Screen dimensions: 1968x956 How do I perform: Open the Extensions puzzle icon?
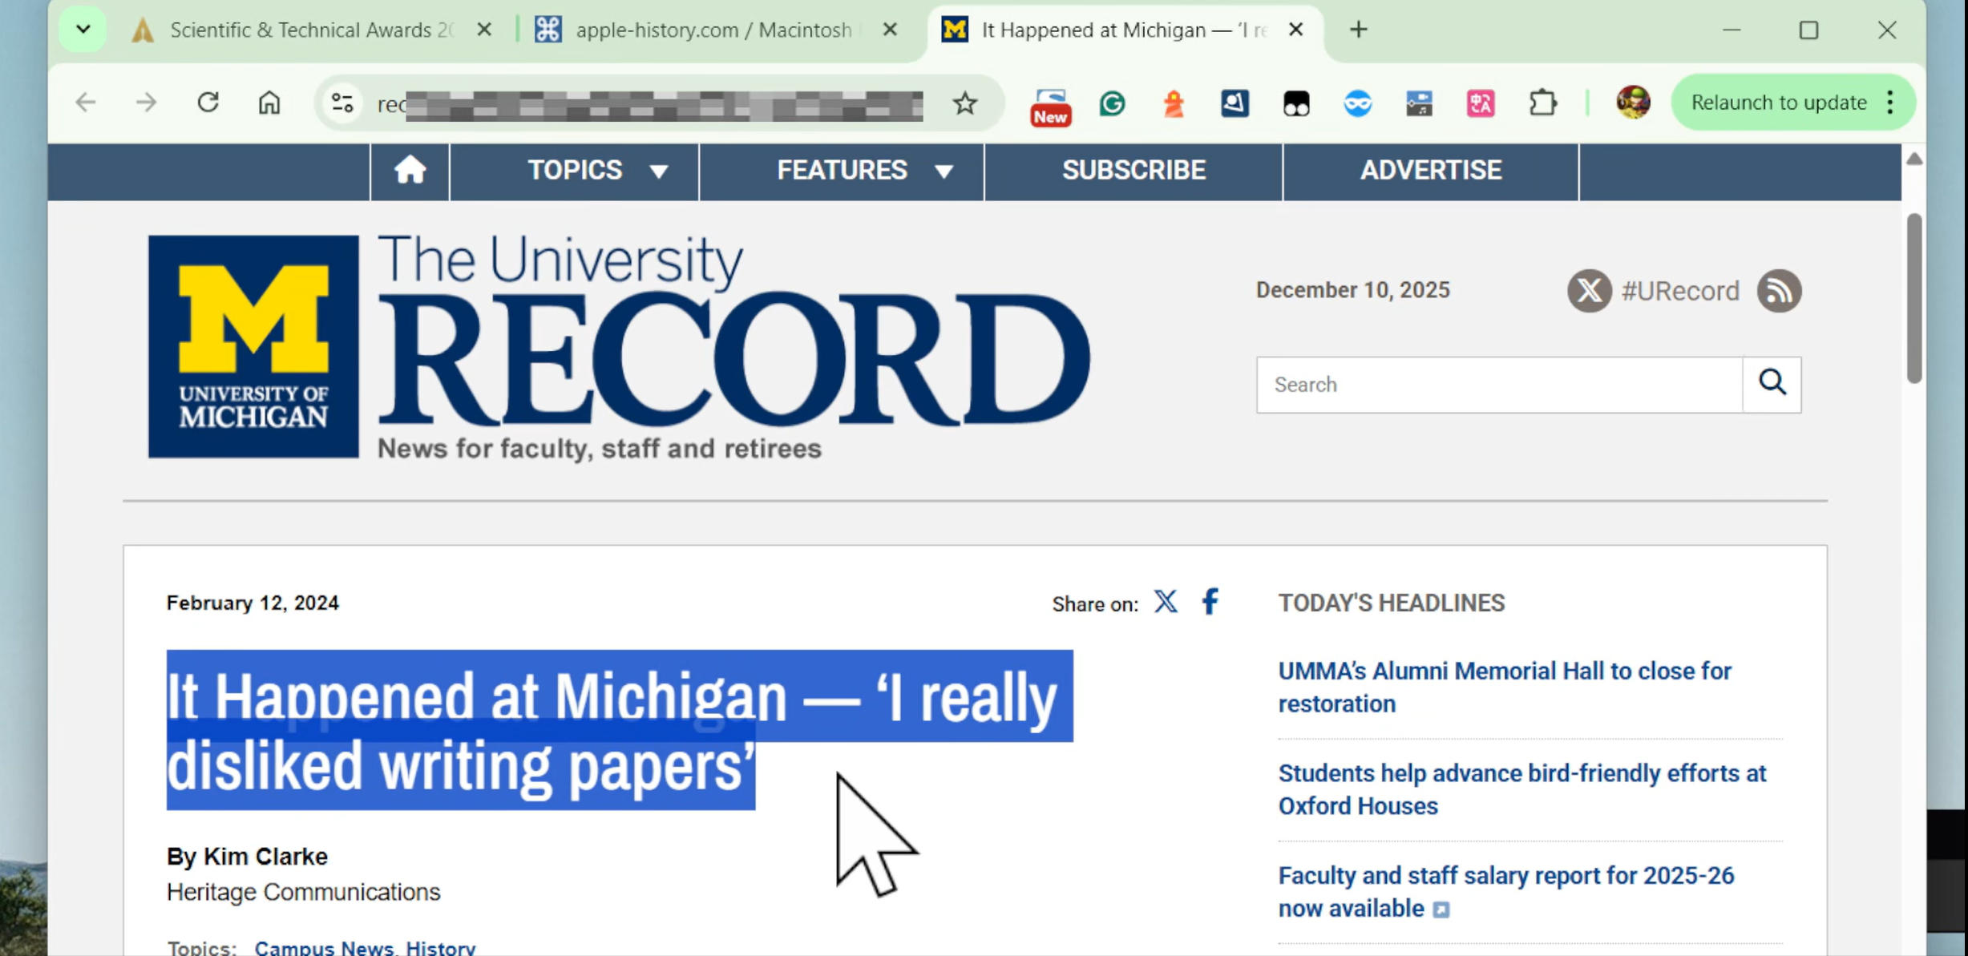[x=1542, y=103]
